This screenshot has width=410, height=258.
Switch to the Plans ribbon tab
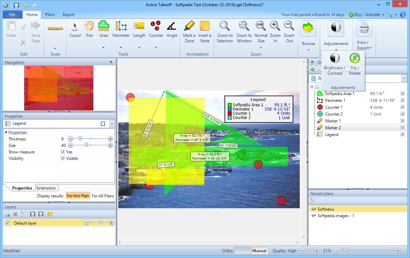50,15
